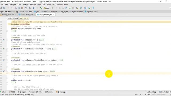The image size is (171, 96).
Task: Open the Code menu
Action: [x=20, y=5]
